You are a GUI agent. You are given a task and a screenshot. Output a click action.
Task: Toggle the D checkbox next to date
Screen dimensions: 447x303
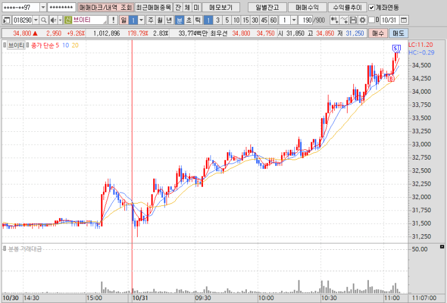click(x=371, y=20)
